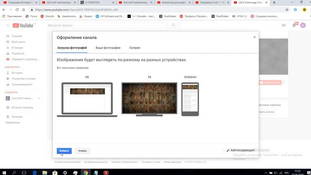Click the Chrome icon on the taskbar
The image size is (311, 175).
click(86, 173)
